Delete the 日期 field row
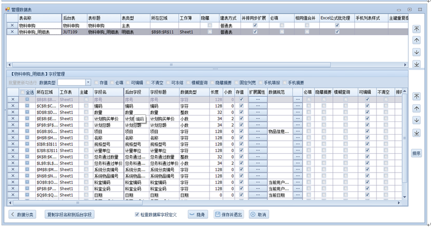 coord(13,195)
